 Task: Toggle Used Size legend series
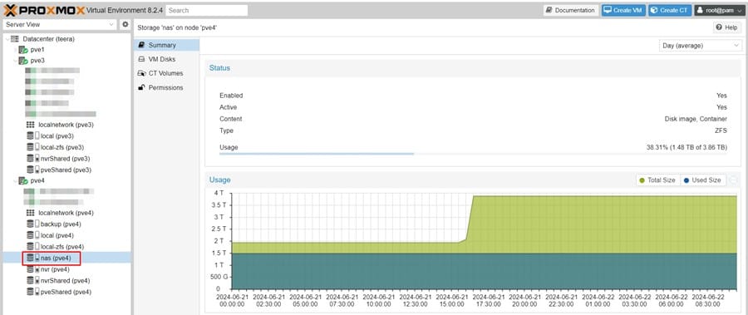[702, 180]
